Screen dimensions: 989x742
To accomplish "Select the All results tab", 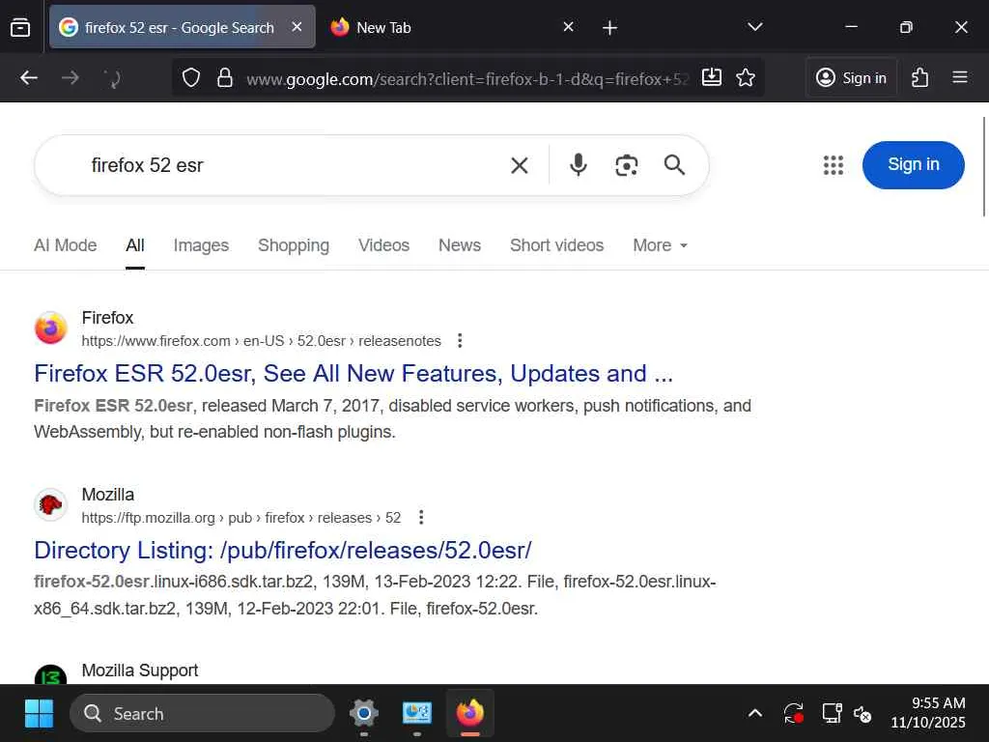I will [135, 245].
